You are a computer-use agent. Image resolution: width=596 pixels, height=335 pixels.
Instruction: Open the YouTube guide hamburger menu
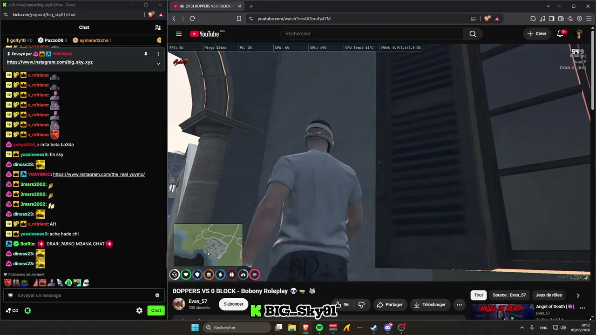179,33
